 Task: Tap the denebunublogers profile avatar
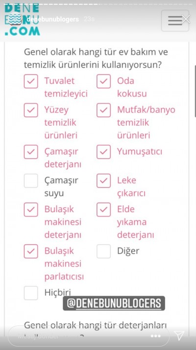pos(15,19)
